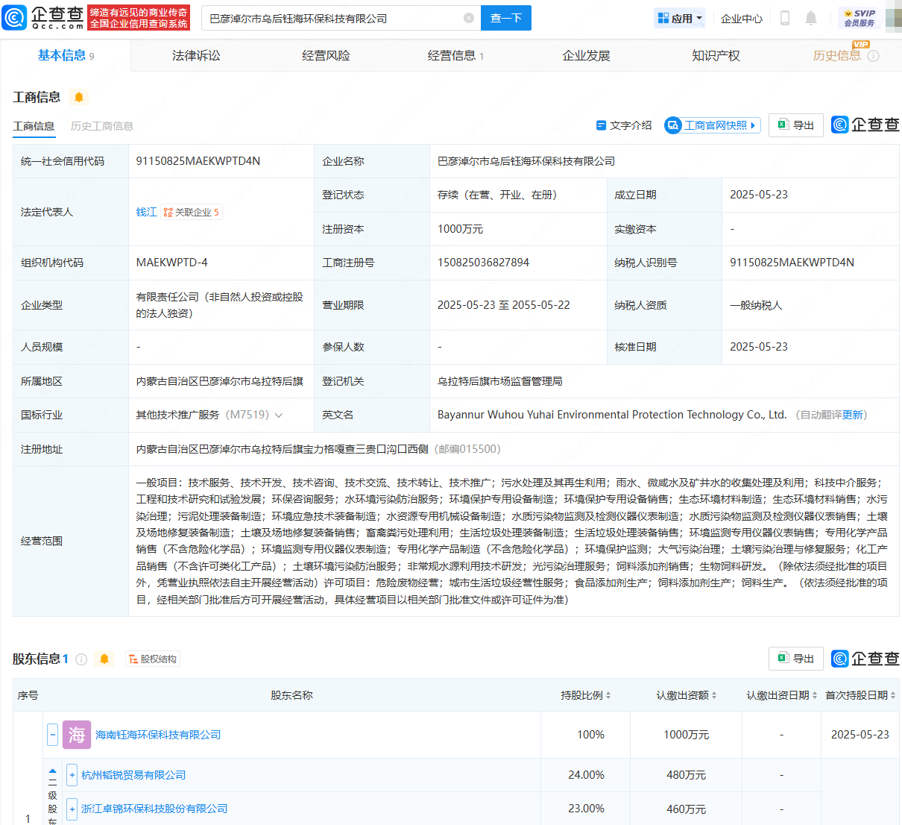Open notifications via the header bell icon
Screen dimensions: 902x825
click(x=811, y=18)
